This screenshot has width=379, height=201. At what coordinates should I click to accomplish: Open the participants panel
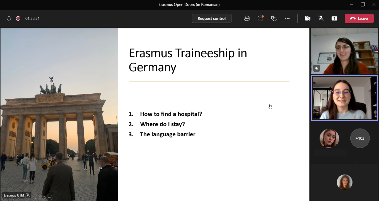pyautogui.click(x=247, y=18)
